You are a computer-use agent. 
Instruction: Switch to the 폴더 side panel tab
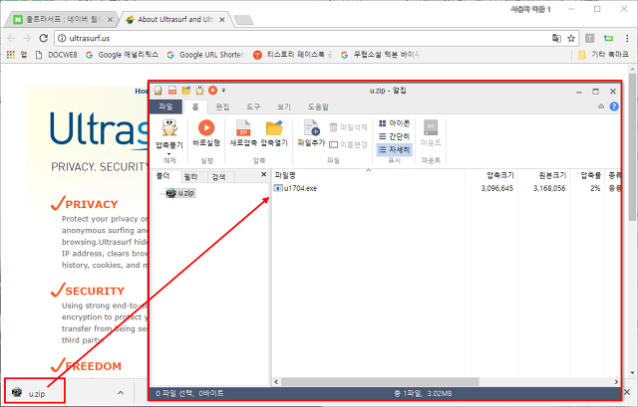pyautogui.click(x=162, y=175)
